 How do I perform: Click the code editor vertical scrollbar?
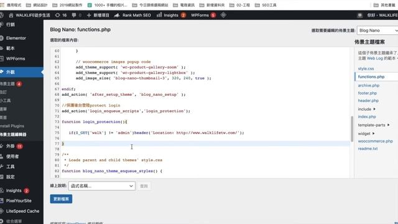[x=352, y=129]
